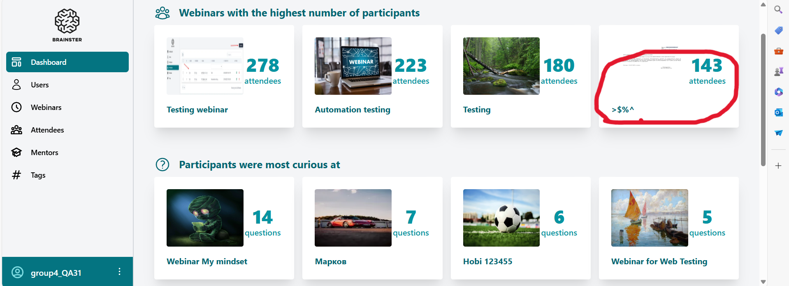
Task: Open the group4_QA31 three-dot menu
Action: [x=119, y=272]
